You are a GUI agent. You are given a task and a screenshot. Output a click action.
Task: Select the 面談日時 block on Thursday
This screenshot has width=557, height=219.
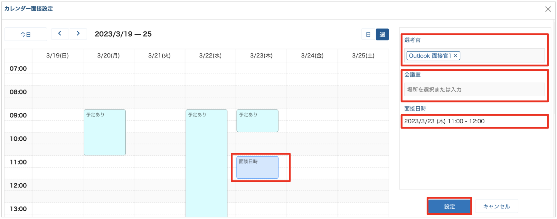click(x=257, y=168)
